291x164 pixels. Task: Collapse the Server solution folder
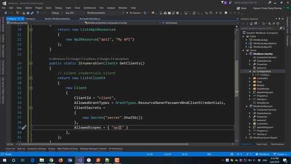coord(243,51)
